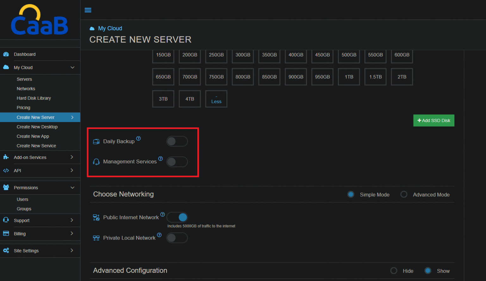The height and width of the screenshot is (281, 486).
Task: Click the My Cloud sidebar cloud icon
Action: (x=6, y=67)
